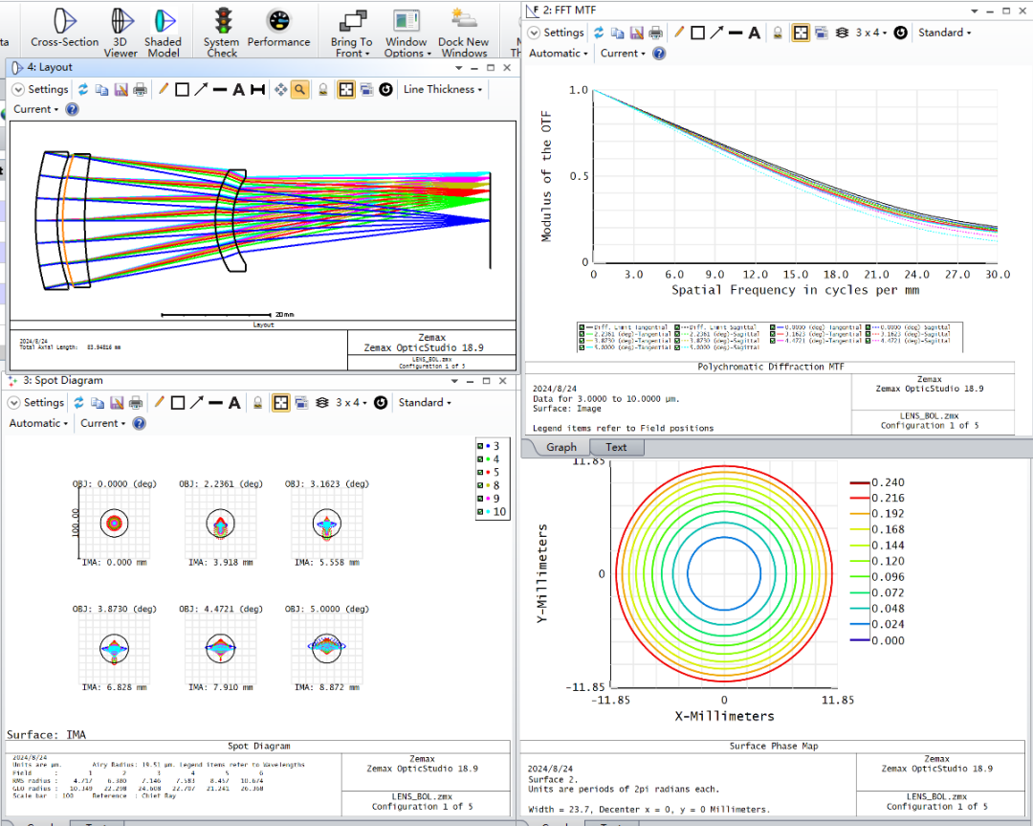The height and width of the screenshot is (826, 1033).
Task: Click the refresh icon in Layout window
Action: 83,89
